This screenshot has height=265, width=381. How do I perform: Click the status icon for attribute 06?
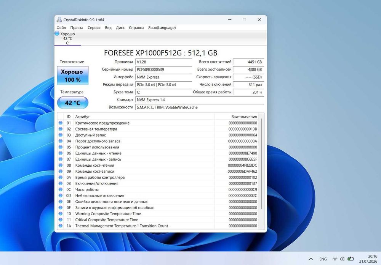coord(61,153)
